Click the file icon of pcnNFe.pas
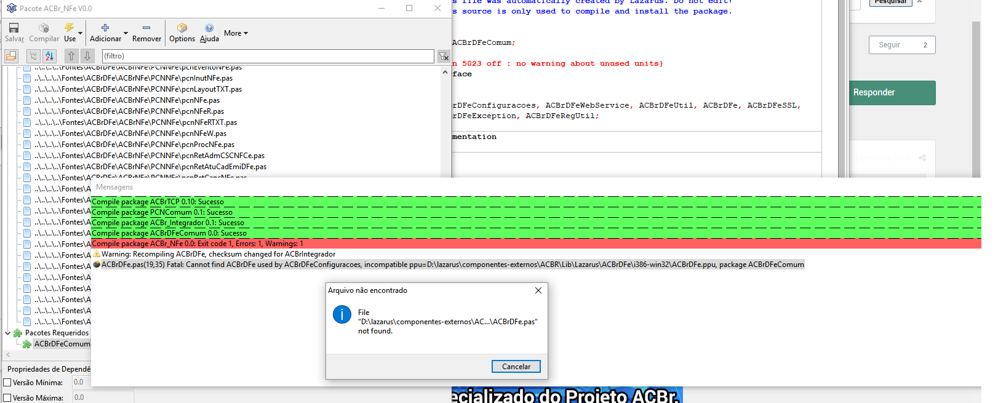 (x=27, y=100)
